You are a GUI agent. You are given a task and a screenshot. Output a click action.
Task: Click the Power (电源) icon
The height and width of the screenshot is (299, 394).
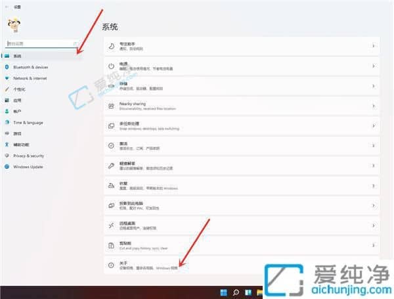point(112,66)
